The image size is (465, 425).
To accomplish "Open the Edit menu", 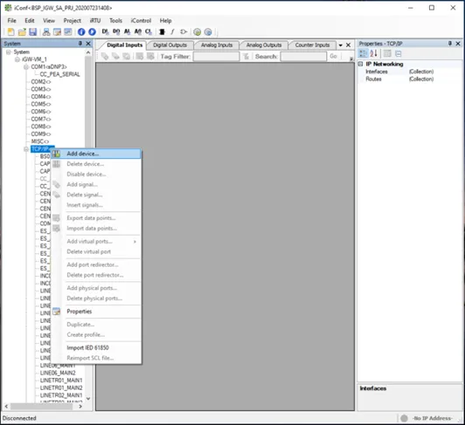I will click(30, 21).
